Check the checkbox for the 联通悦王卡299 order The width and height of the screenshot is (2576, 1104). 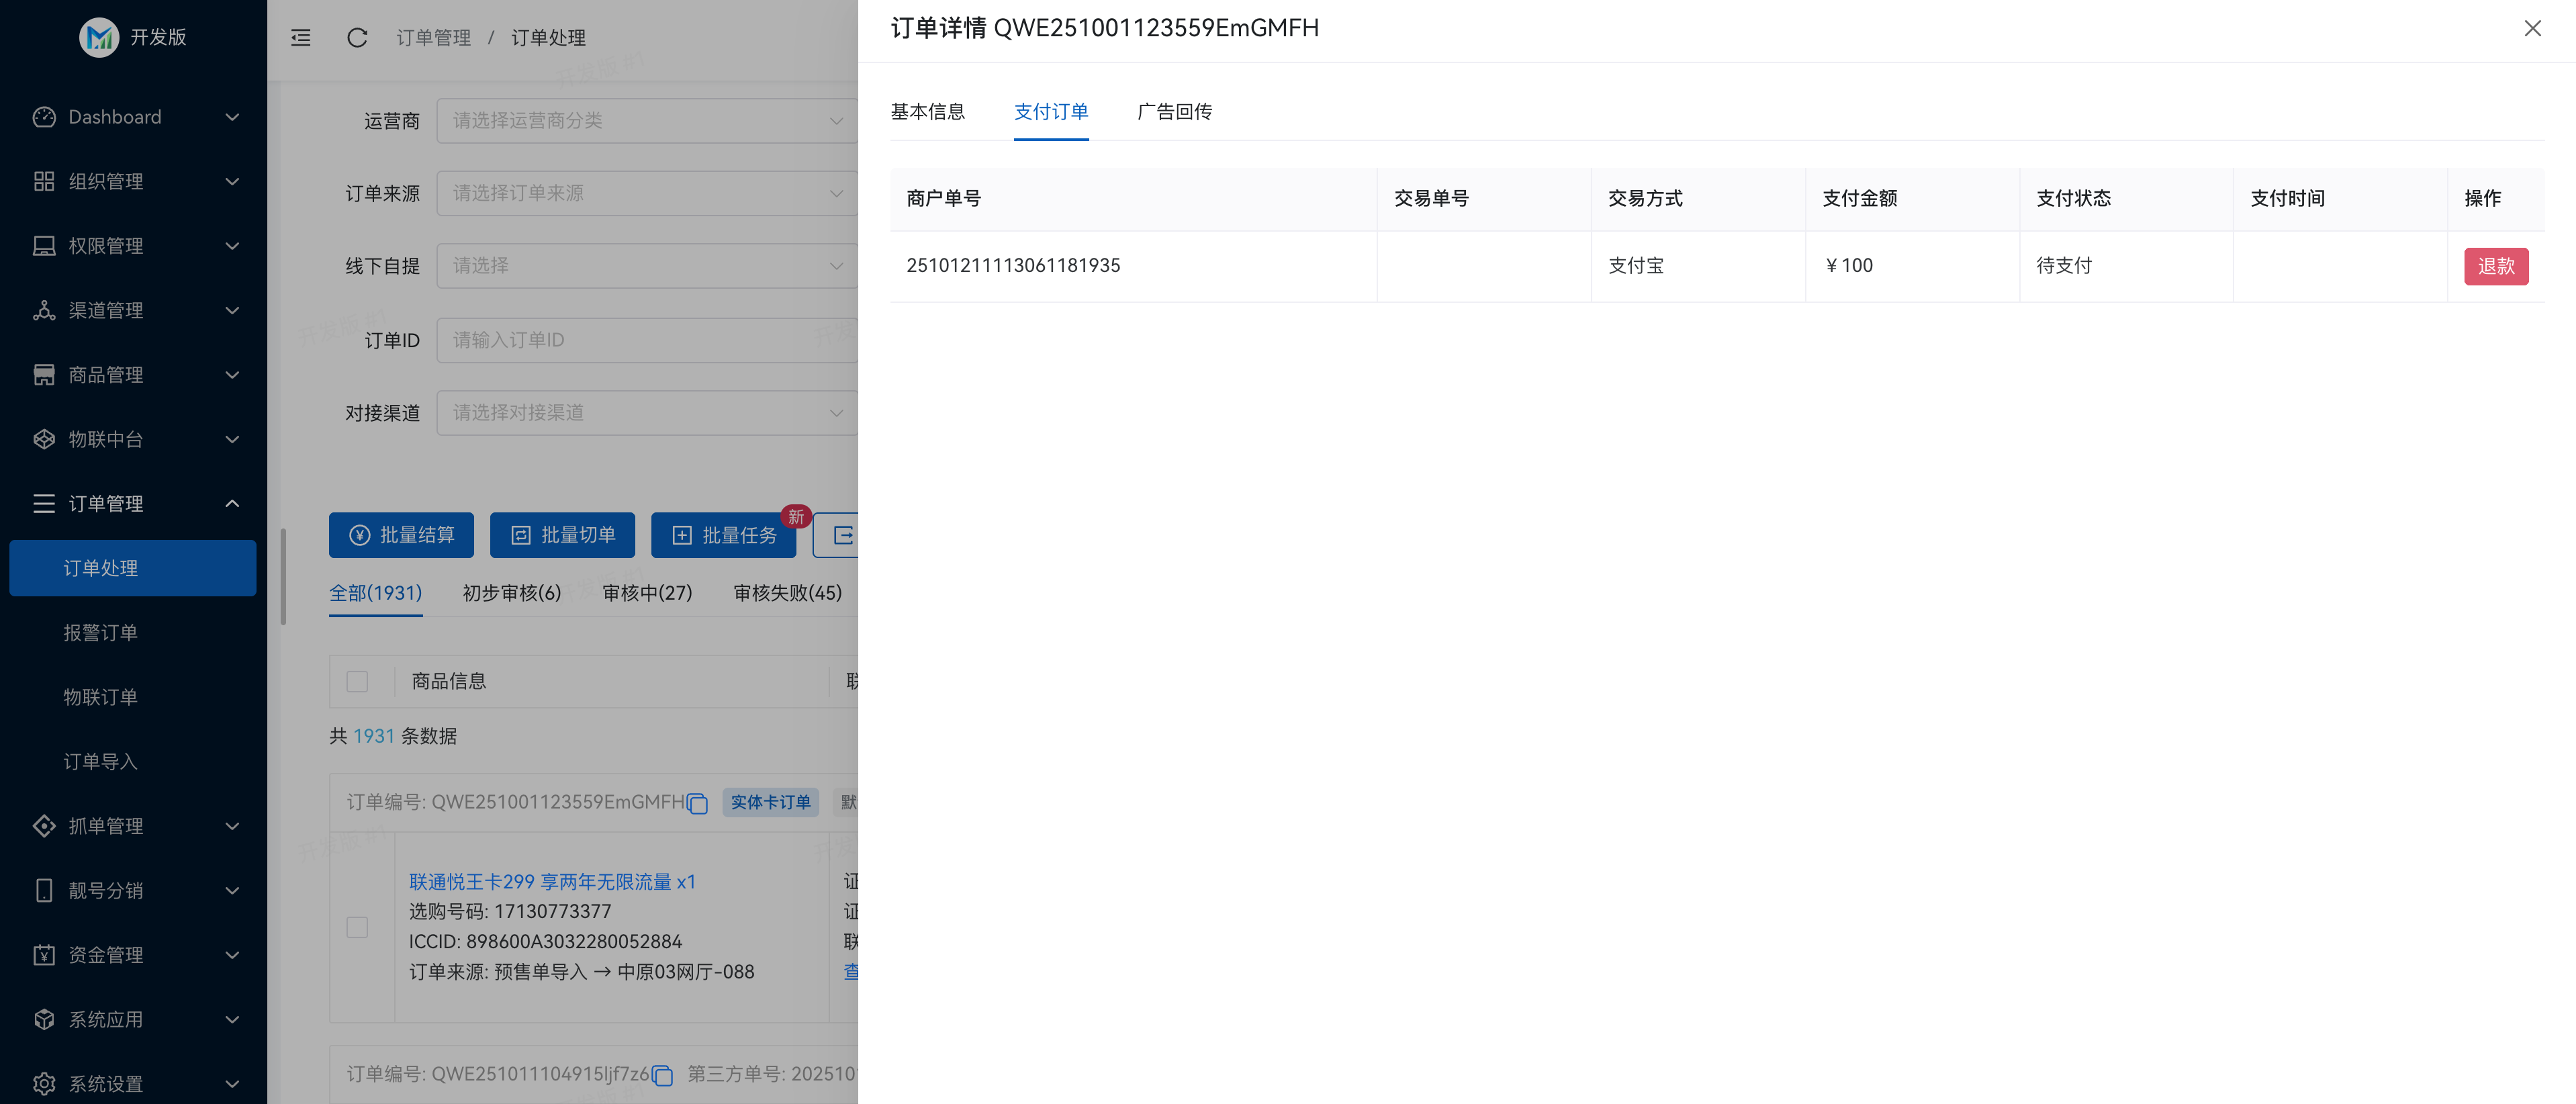pos(357,927)
